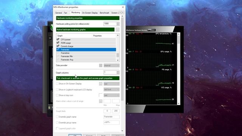Click the Graph column header
Screen dimensions: 242x136
[74, 36]
